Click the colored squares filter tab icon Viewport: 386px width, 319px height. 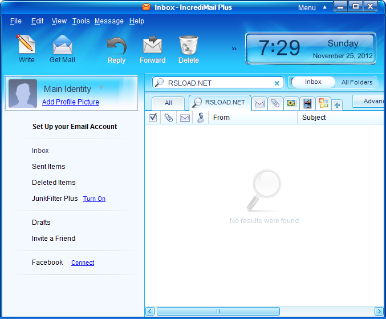[323, 103]
